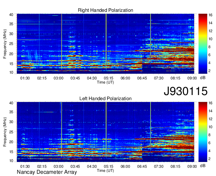Click the 30 MHz tick of Right Handed plot
216x176 pixels.
11,34
